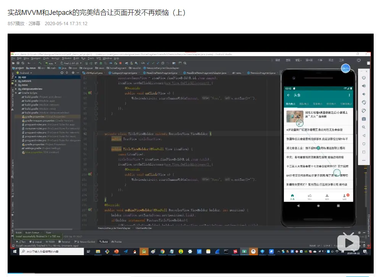Click the green hammer Make Project icon
This screenshot has width=379, height=277.
[40, 63]
